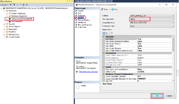Expand the Management folder
This screenshot has width=179, height=104.
[4, 35]
